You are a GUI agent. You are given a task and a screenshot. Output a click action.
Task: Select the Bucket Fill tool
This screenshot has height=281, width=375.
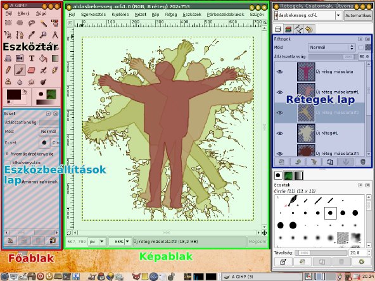click(43, 58)
